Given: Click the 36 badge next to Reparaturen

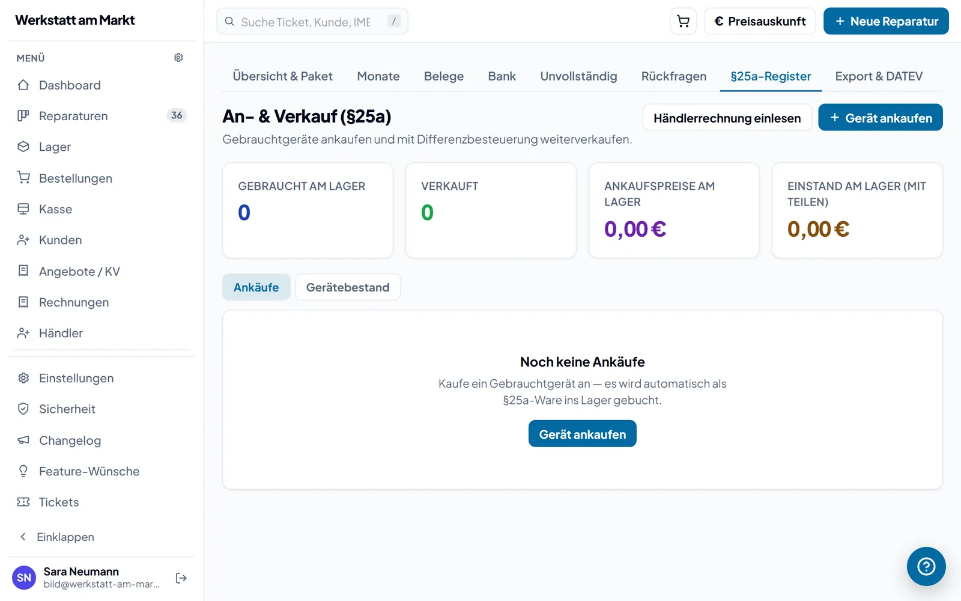Looking at the screenshot, I should (x=177, y=115).
